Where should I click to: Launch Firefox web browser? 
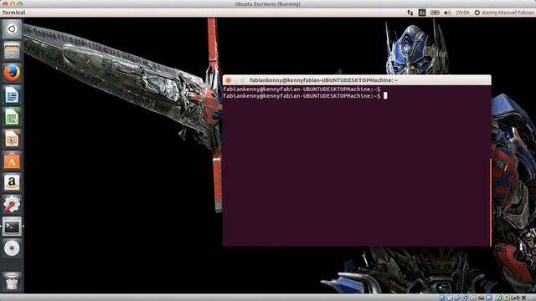pos(12,73)
